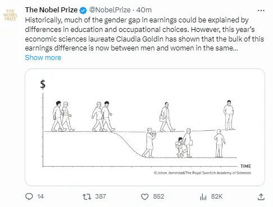Open The Nobel Prize display name
The height and width of the screenshot is (207, 273).
tap(51, 10)
